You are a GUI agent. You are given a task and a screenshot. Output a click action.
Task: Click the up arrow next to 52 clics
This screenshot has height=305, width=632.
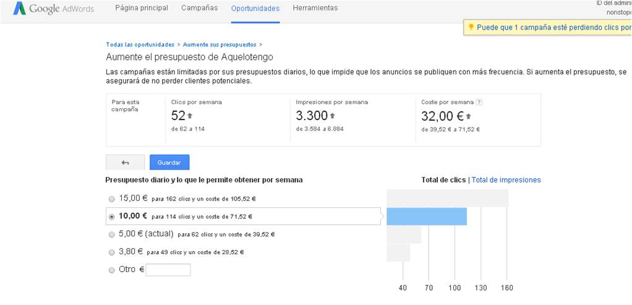tap(190, 116)
